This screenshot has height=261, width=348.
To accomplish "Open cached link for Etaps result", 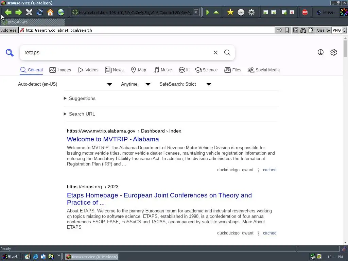I will pos(269,233).
